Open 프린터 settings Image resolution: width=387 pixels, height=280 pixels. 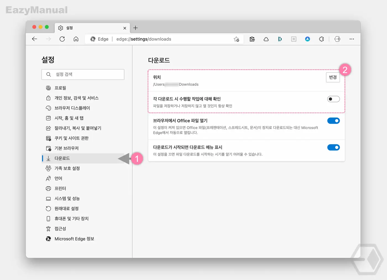click(x=83, y=188)
